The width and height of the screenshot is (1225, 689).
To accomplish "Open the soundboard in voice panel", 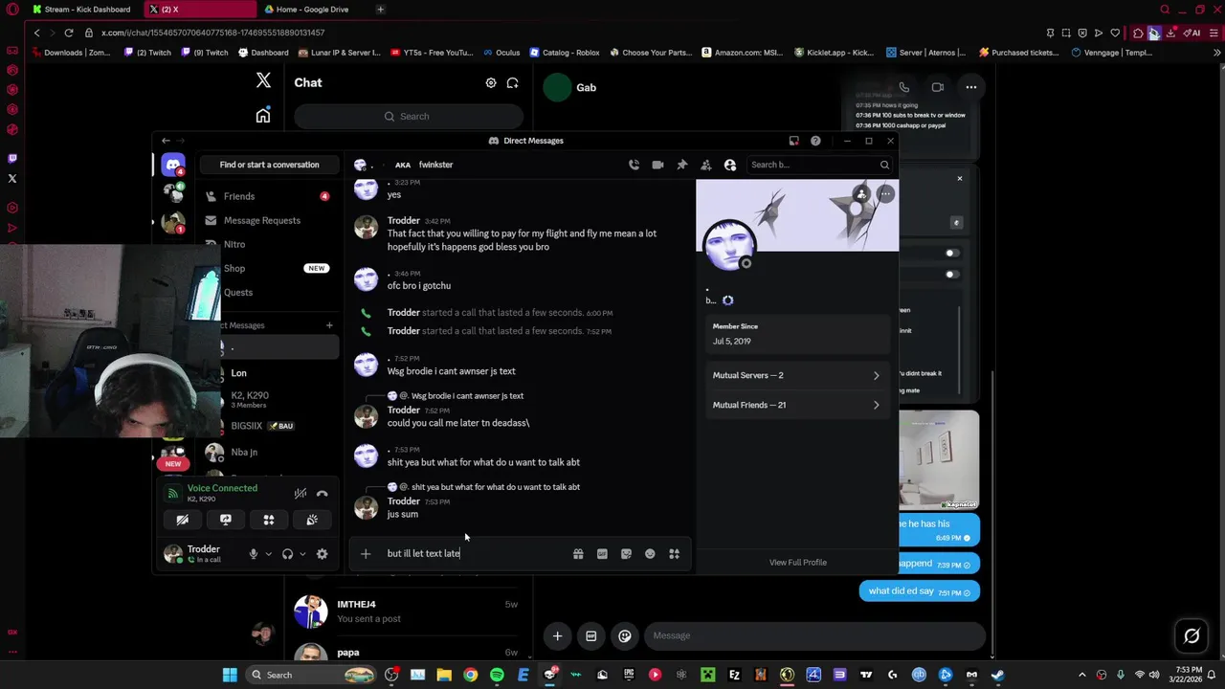I will 312,520.
